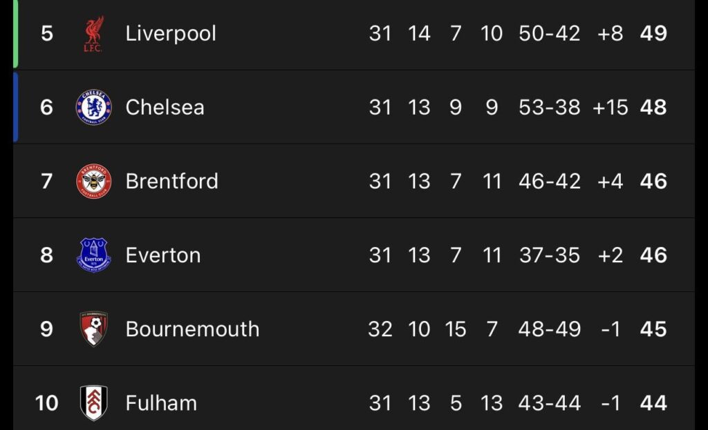Tap the Fulham team name
This screenshot has width=708, height=430.
(161, 403)
